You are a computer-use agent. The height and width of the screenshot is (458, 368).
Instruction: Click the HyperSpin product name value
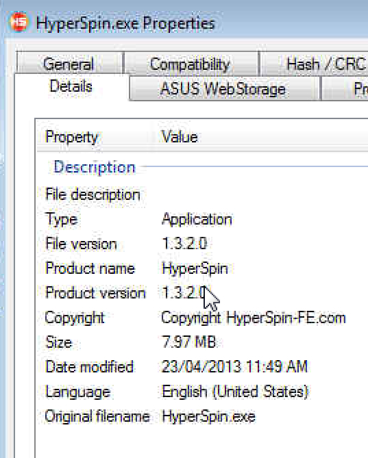point(195,269)
